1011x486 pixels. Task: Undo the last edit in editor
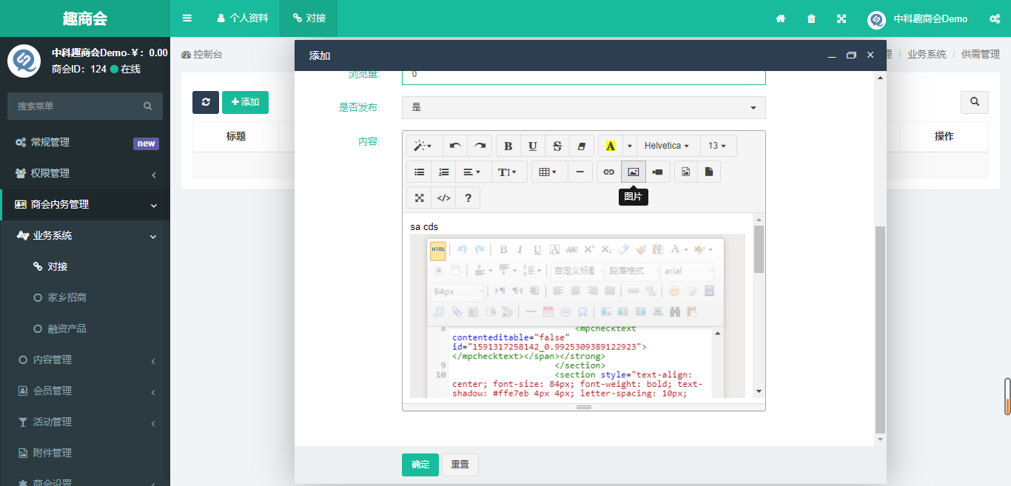click(x=455, y=146)
